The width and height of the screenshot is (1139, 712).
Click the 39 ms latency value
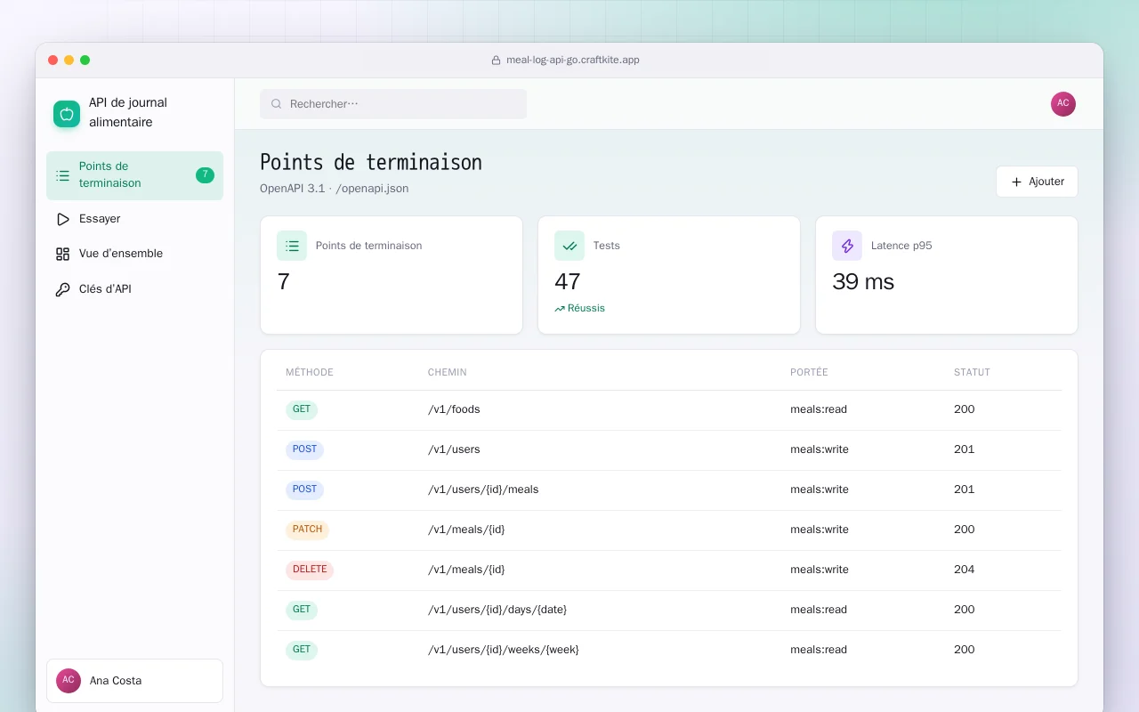pyautogui.click(x=863, y=282)
